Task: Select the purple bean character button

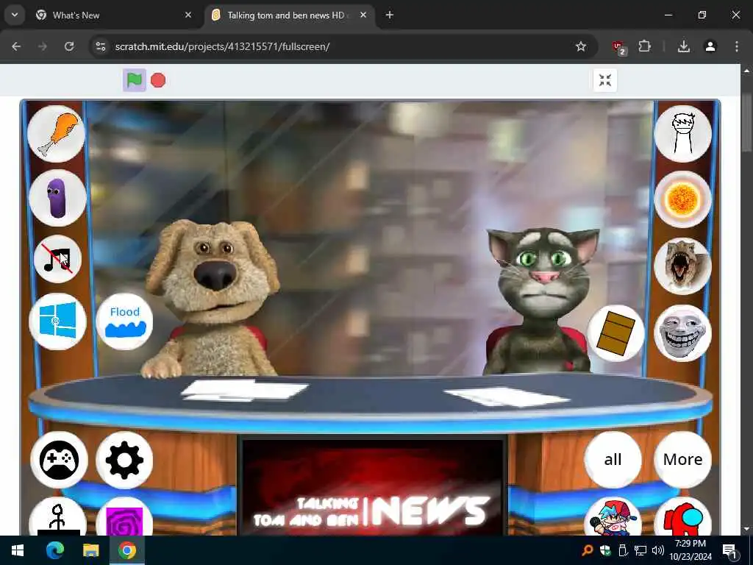Action: 57,197
